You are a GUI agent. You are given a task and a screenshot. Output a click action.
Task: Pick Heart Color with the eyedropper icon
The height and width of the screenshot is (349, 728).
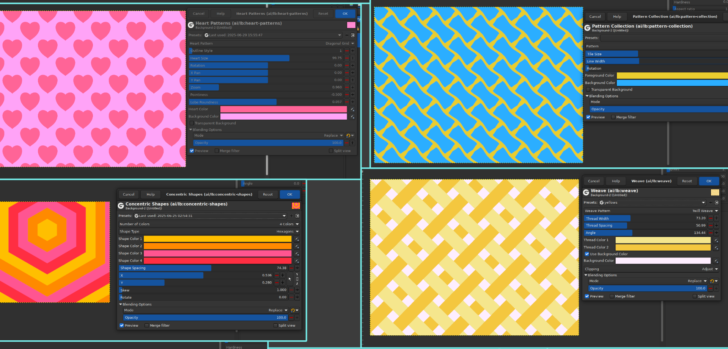[352, 109]
